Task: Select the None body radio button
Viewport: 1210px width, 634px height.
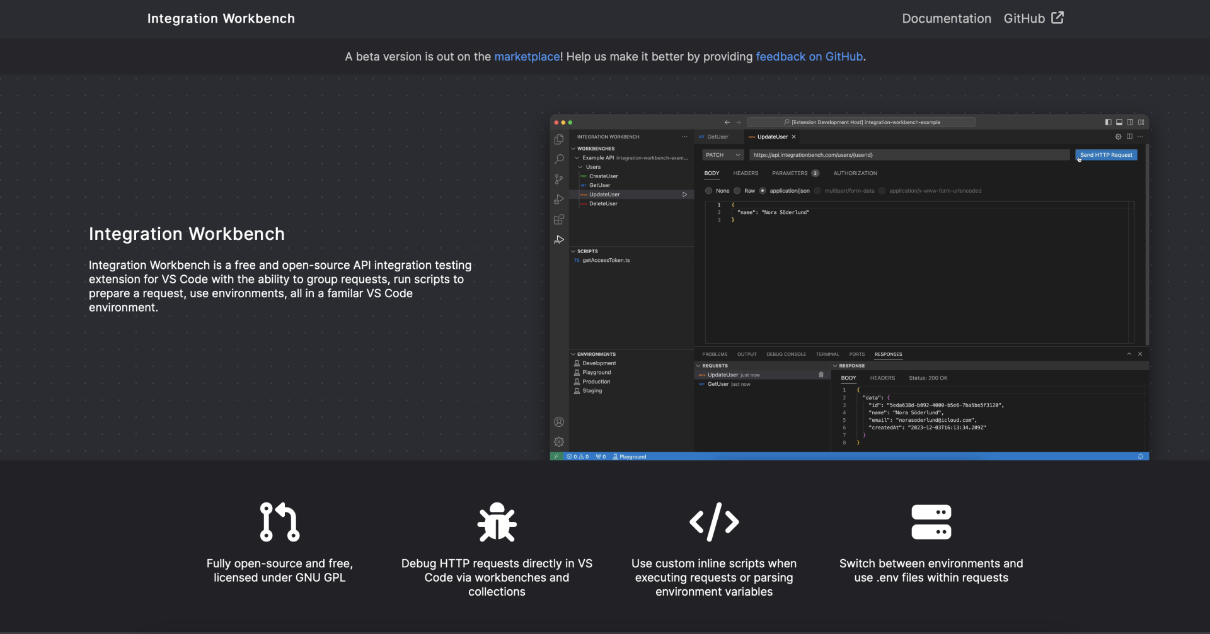Action: pyautogui.click(x=709, y=191)
